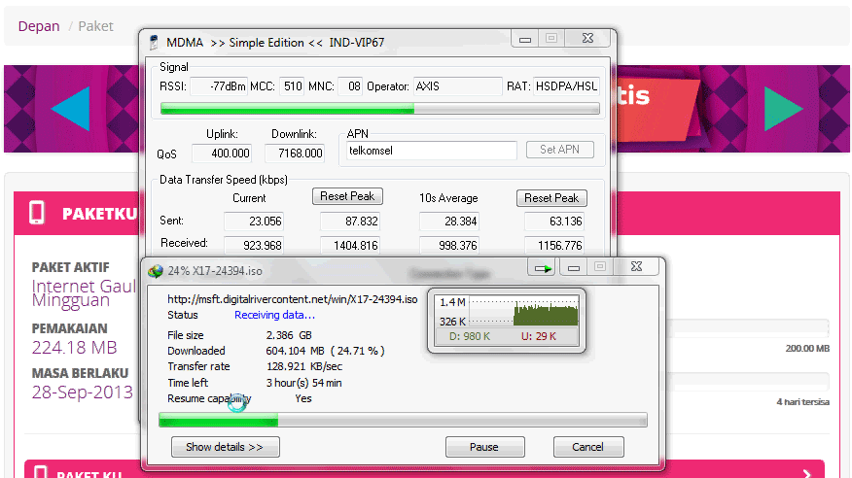Open the bottom PAKET KU chevron arrow
Image resolution: width=852 pixels, height=478 pixels.
tap(807, 473)
